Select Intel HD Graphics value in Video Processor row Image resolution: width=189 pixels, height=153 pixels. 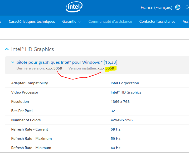[x=126, y=92]
